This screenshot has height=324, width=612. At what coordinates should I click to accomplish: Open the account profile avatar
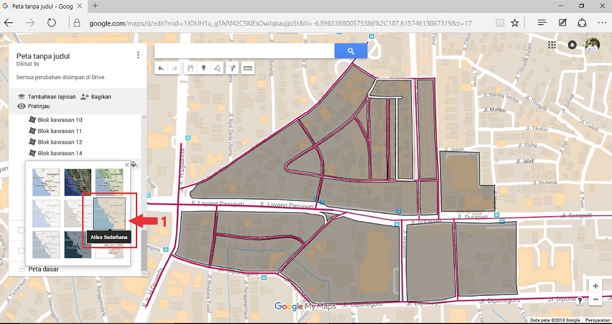(592, 45)
